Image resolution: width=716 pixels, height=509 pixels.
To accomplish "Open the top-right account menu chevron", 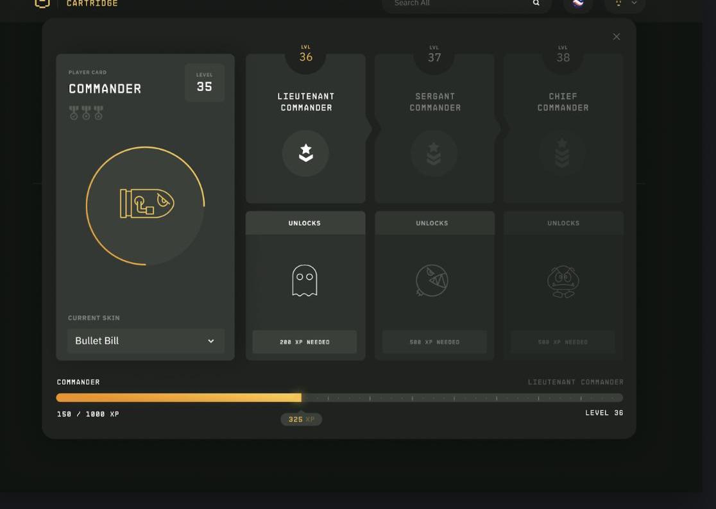I will click(x=634, y=4).
